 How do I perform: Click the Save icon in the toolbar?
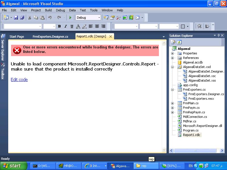pyautogui.click(x=16, y=18)
